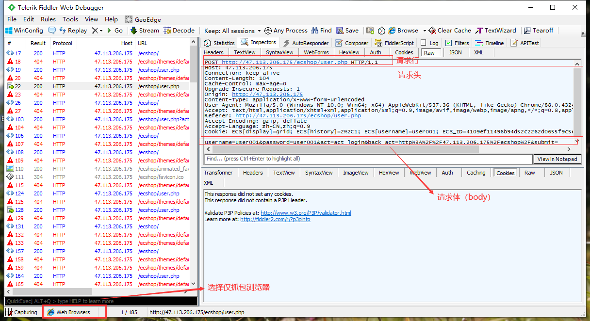This screenshot has height=321, width=590.
Task: Click the Clear Cache button
Action: click(450, 31)
